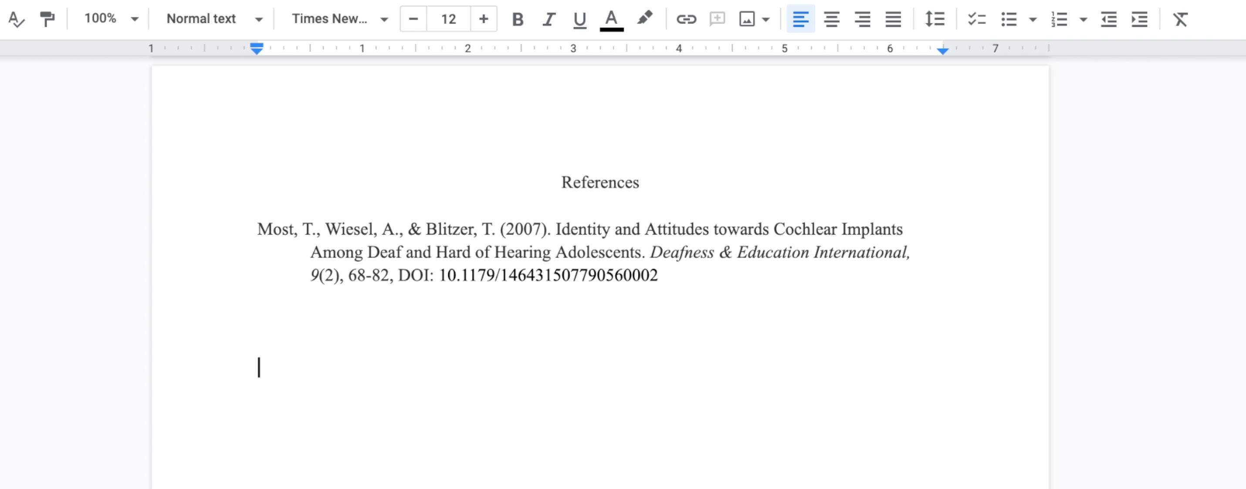The width and height of the screenshot is (1246, 489).
Task: Toggle italic formatting
Action: tap(549, 19)
